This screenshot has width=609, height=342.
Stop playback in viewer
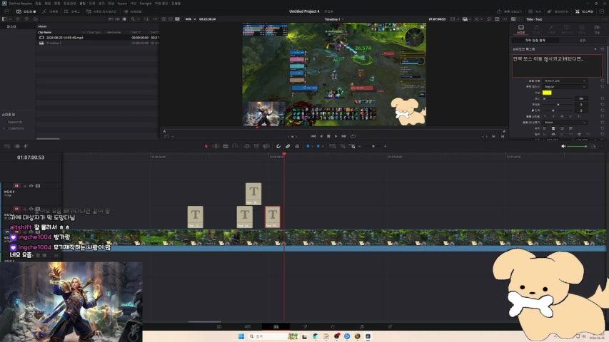(328, 136)
